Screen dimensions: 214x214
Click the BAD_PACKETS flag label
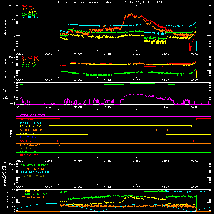(x=29, y=155)
